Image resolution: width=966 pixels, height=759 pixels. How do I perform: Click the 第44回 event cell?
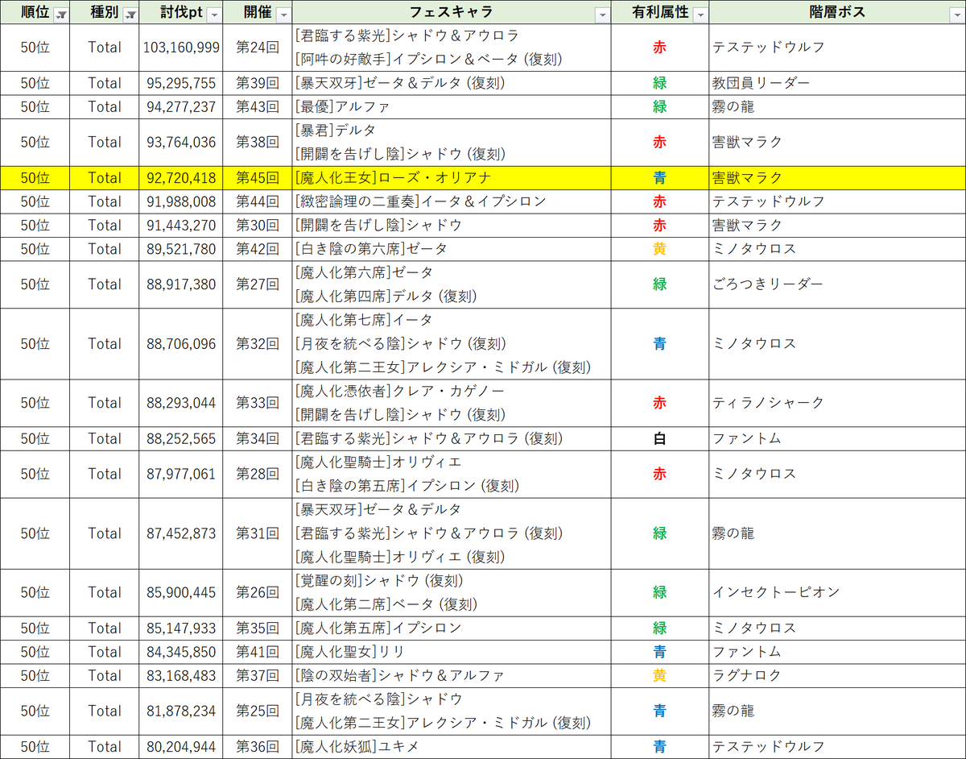tap(258, 201)
